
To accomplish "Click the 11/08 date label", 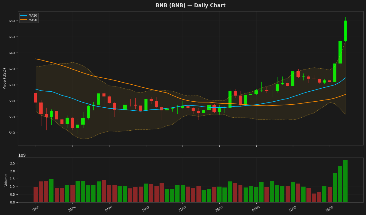I will [x=293, y=209].
